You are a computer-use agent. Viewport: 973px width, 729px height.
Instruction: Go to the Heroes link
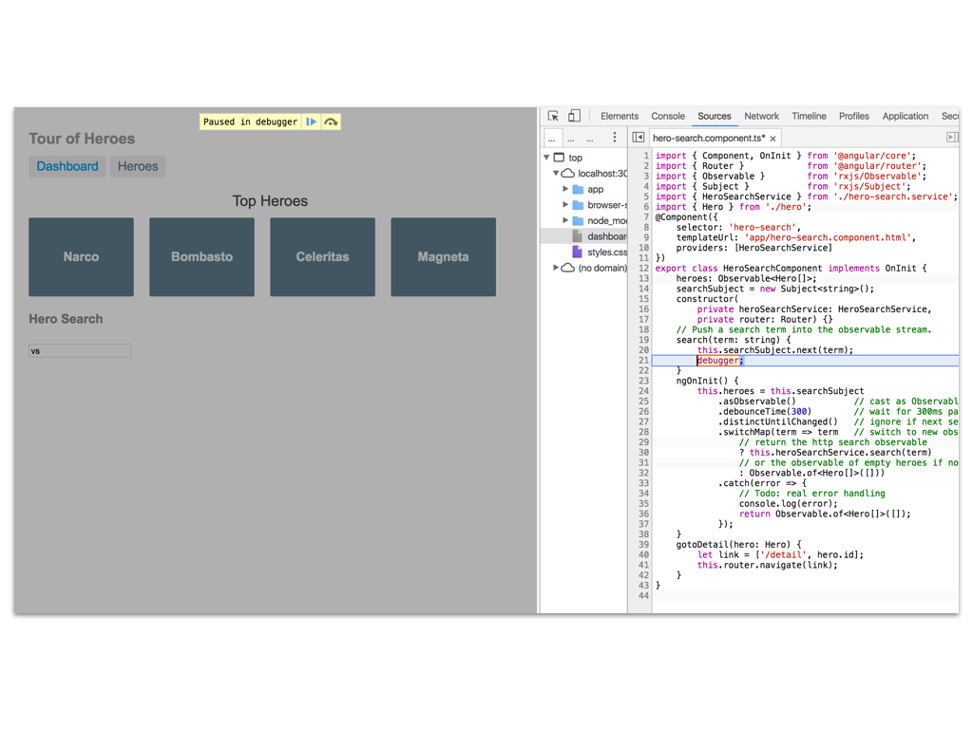[138, 166]
